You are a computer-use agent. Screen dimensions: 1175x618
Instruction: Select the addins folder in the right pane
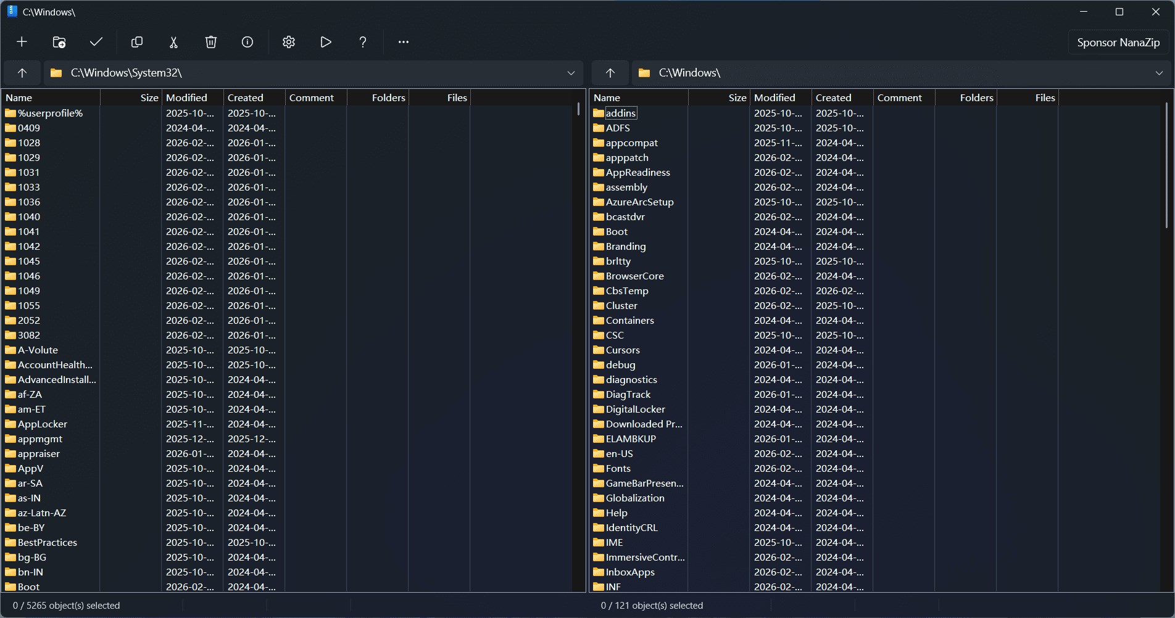[x=621, y=113]
